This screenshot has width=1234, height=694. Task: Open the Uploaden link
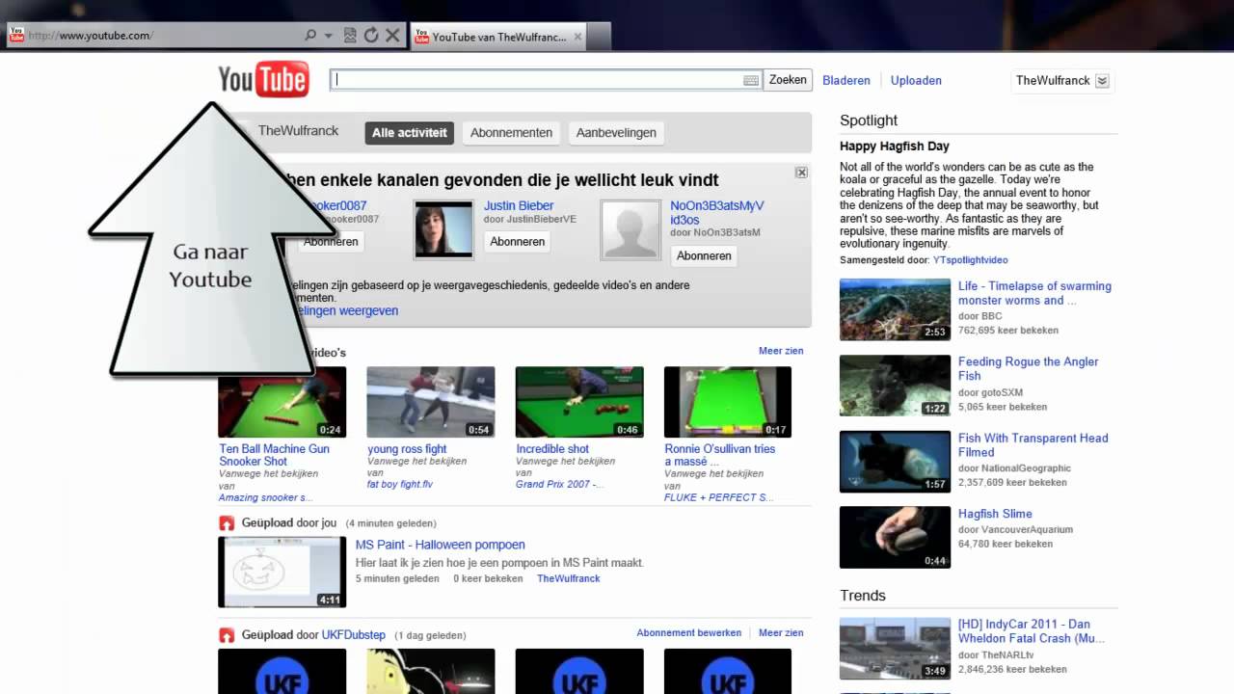[916, 81]
